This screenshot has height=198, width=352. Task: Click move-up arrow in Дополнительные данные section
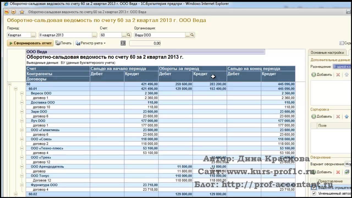[x=346, y=75]
